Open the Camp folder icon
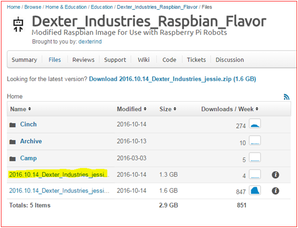Image resolution: width=298 pixels, height=228 pixels. point(13,159)
